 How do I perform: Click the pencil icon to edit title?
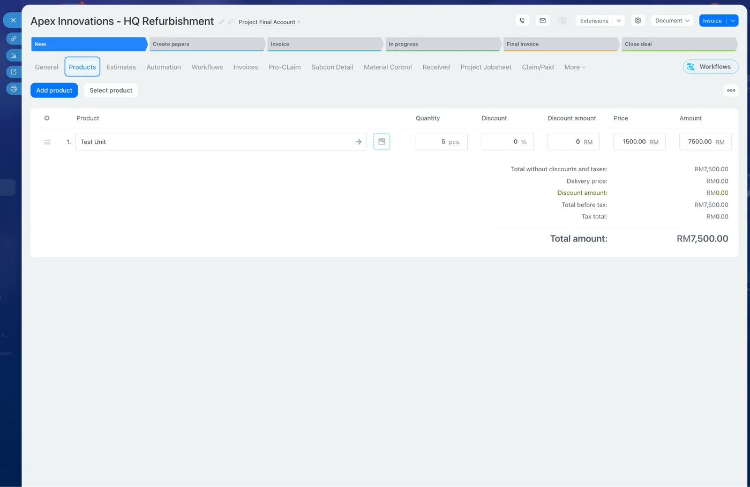pos(222,22)
